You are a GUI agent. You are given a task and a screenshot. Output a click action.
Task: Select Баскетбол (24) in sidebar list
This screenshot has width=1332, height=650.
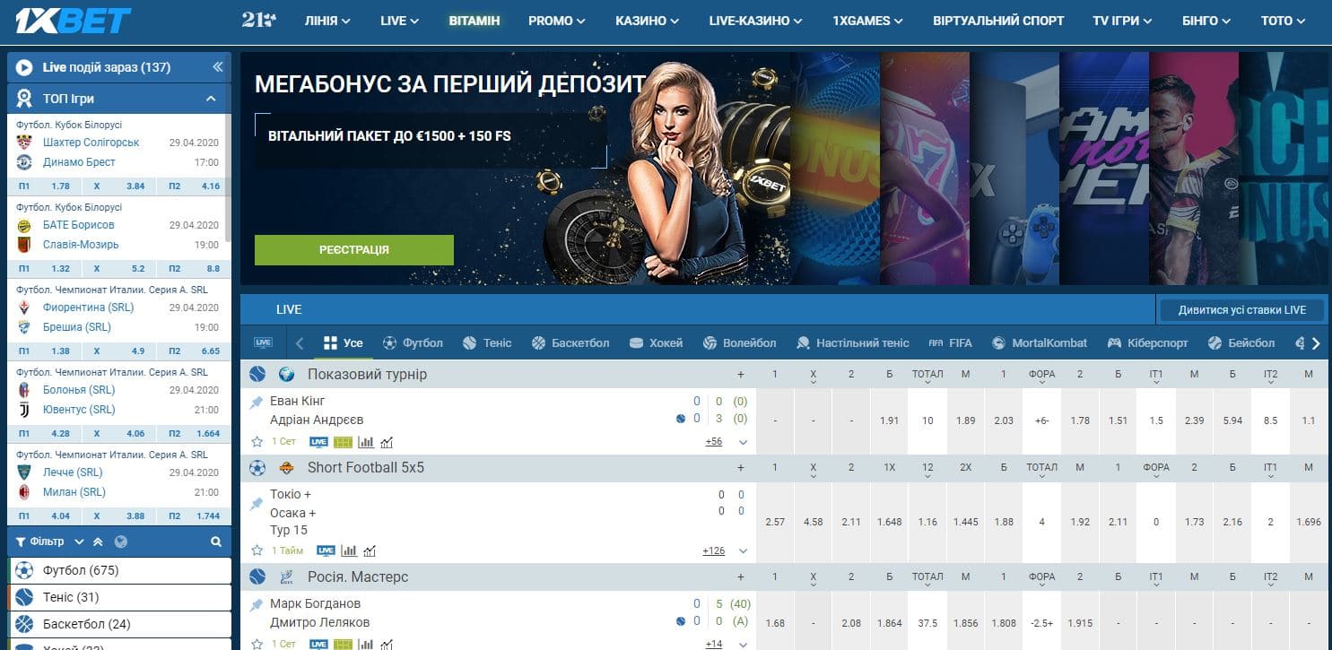(119, 624)
